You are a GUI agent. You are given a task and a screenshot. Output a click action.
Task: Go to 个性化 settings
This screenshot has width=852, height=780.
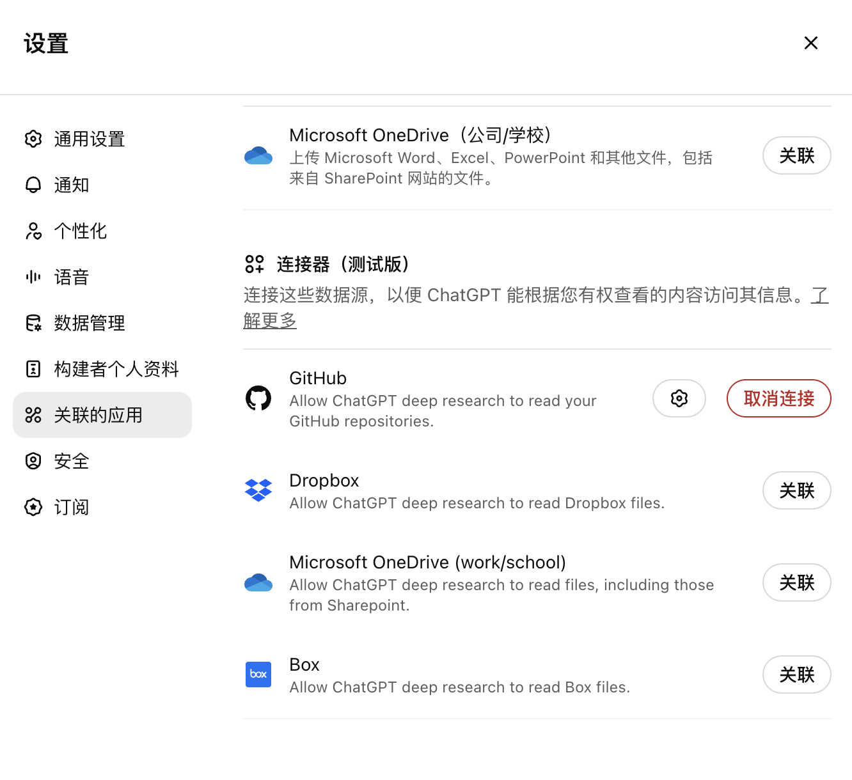pos(102,231)
